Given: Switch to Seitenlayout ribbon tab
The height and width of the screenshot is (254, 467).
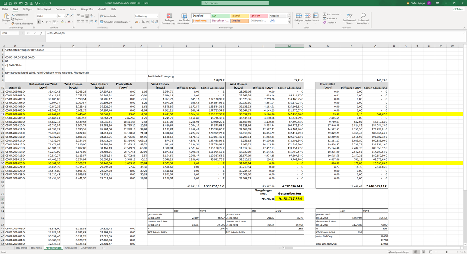Looking at the screenshot, I should point(44,9).
